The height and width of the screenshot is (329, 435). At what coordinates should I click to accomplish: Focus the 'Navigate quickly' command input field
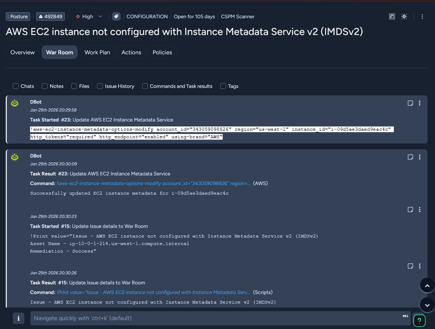click(220, 318)
